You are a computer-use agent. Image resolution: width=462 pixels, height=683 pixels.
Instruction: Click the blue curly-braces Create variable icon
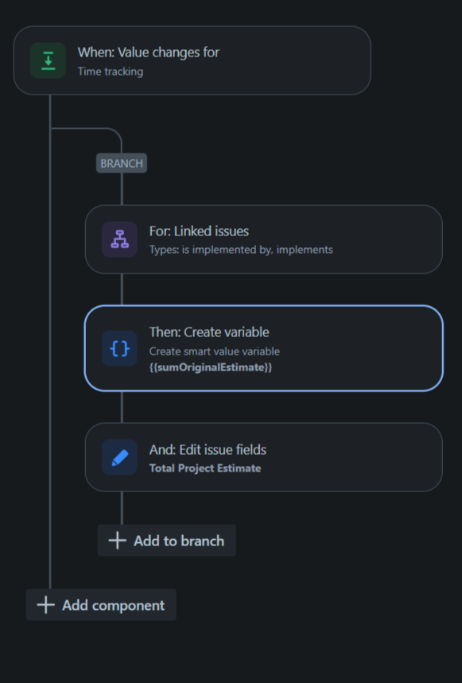click(119, 347)
